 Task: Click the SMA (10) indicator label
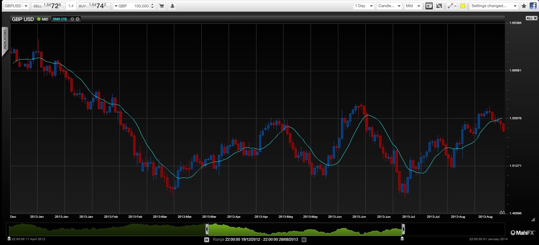point(60,19)
